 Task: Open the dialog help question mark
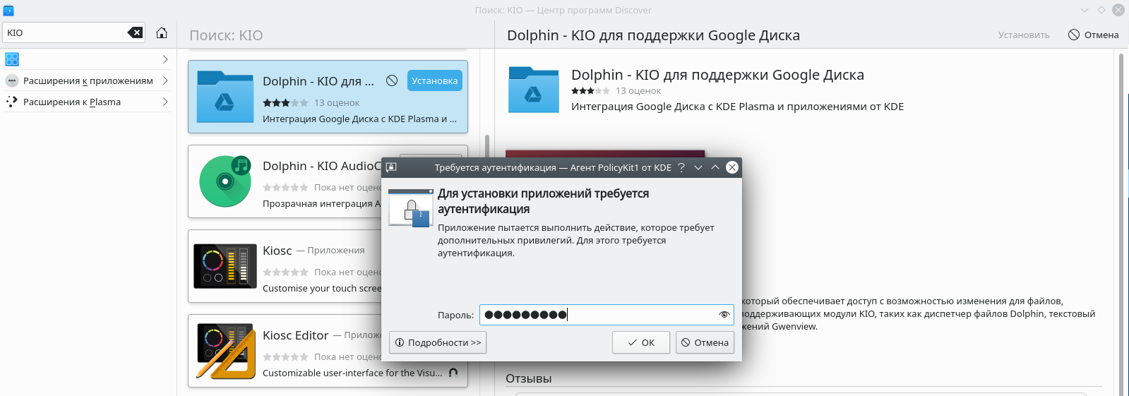[x=681, y=167]
